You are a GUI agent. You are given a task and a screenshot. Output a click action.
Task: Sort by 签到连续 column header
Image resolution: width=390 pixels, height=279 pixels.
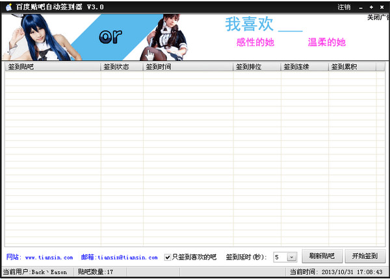point(304,67)
